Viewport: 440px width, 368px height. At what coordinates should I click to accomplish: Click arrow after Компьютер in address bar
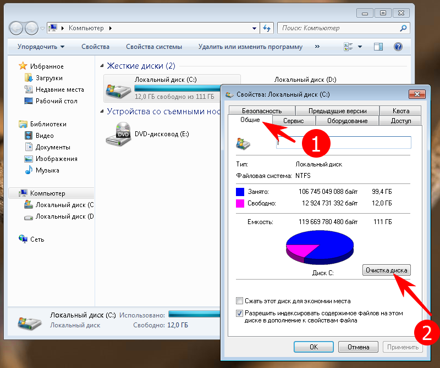coord(111,28)
